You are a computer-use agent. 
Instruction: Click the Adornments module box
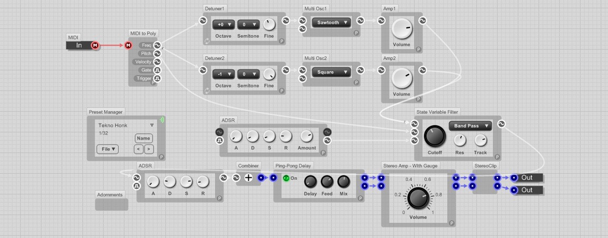111,204
